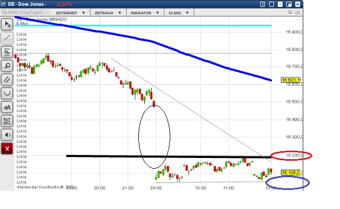The width and height of the screenshot is (340, 209).
Task: Click the 16.200,0 price axis label
Action: [x=294, y=155]
